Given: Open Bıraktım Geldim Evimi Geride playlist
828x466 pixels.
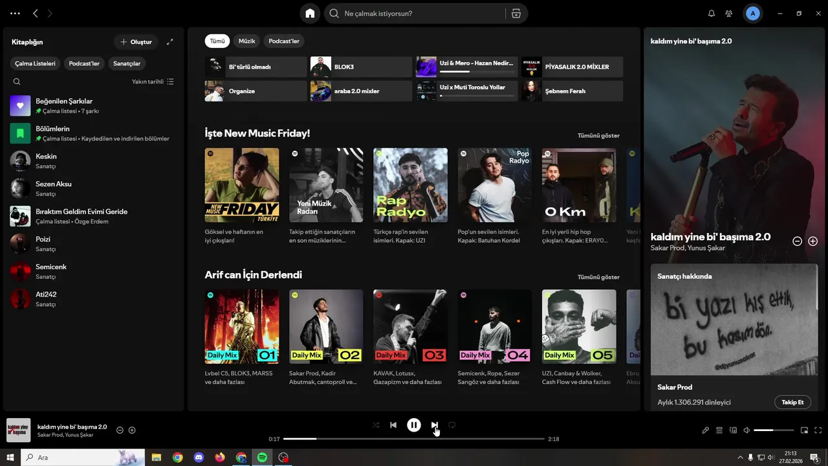Looking at the screenshot, I should tap(94, 216).
